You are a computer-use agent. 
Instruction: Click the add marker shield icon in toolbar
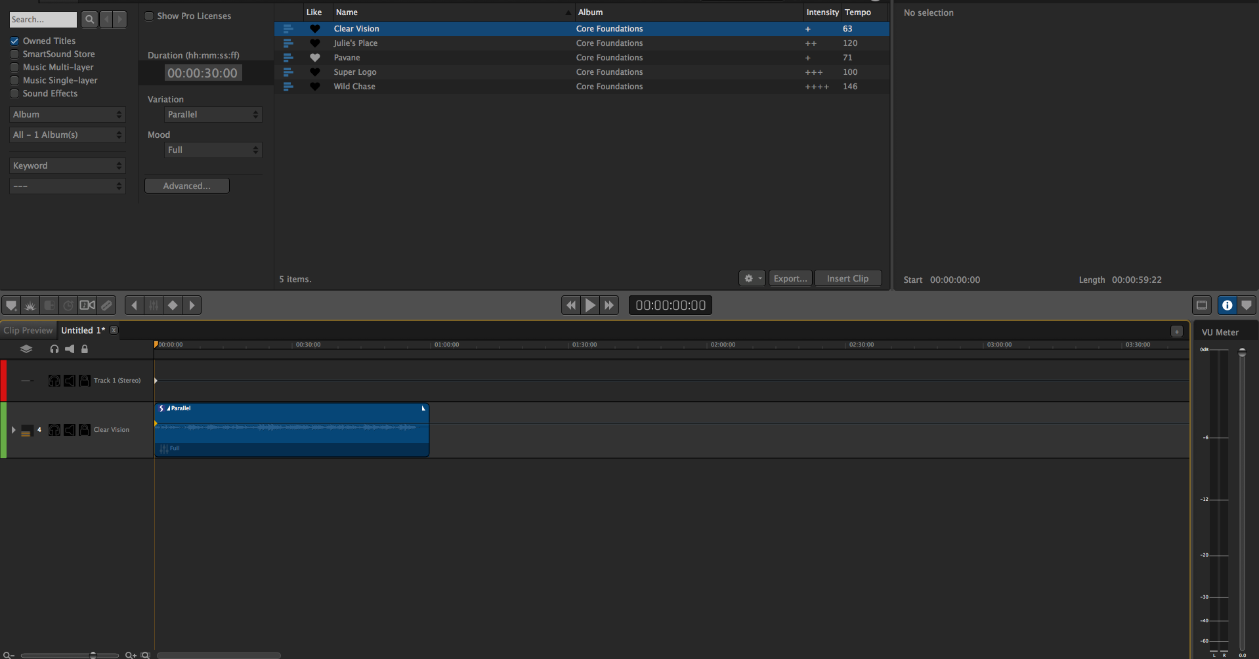click(11, 305)
